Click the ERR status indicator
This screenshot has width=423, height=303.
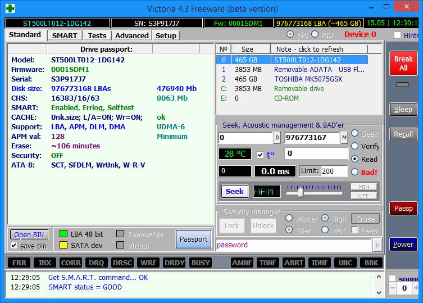pos(19,263)
